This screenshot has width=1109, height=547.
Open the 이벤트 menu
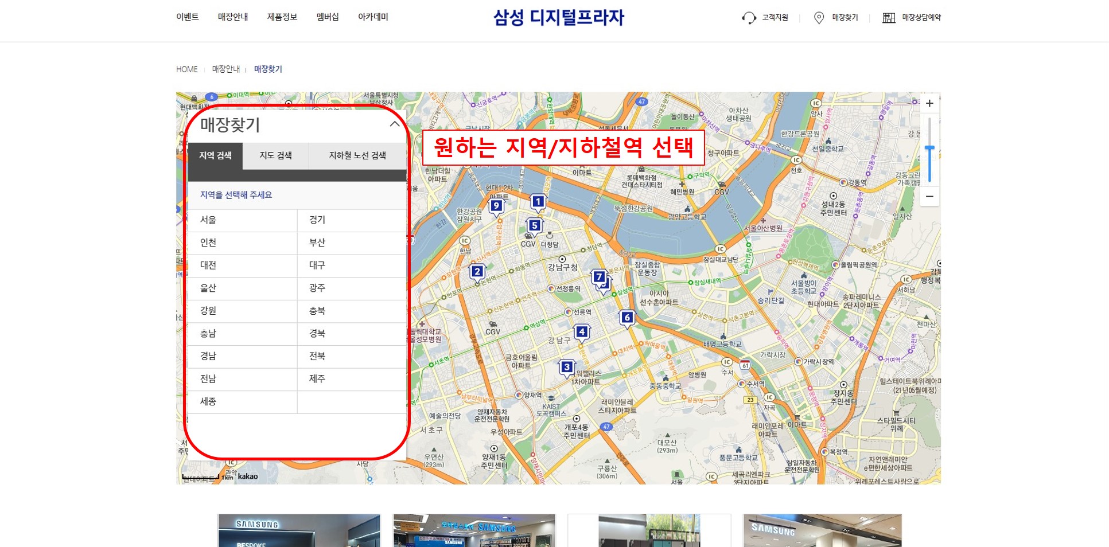pyautogui.click(x=187, y=17)
